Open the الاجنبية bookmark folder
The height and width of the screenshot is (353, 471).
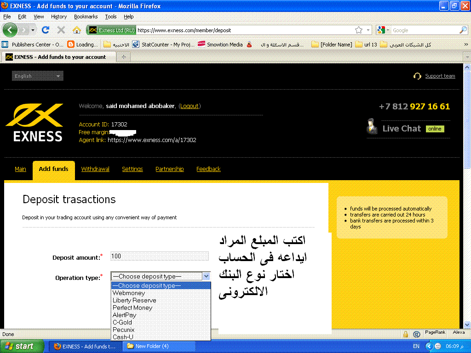116,45
